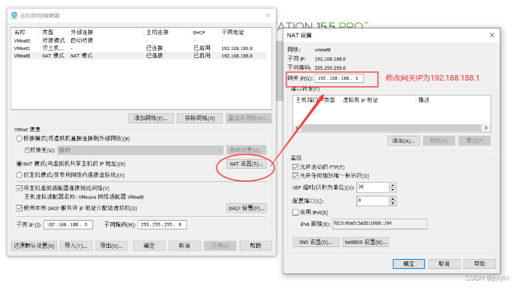Viewport: 515px width, 290px height.
Task: Click the IPv6 前缀 input field
Action: tap(380, 224)
